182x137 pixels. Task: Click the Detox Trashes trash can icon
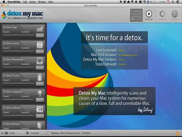point(40,77)
